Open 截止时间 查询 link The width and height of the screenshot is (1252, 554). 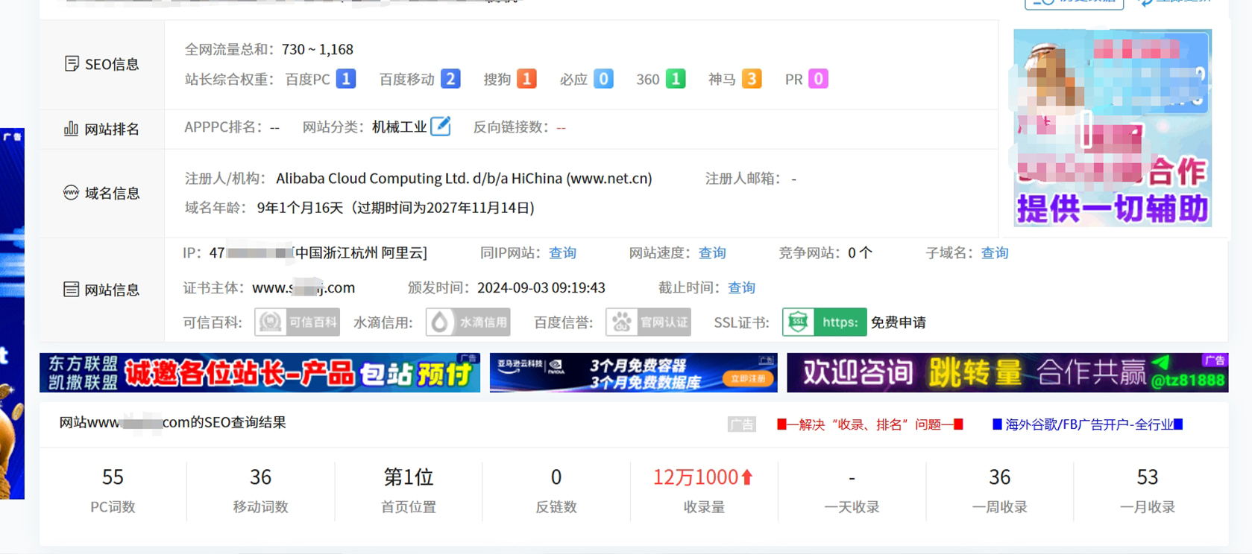(x=742, y=287)
